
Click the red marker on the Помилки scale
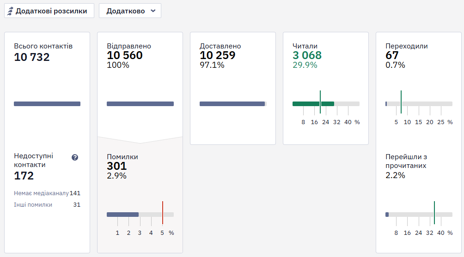[x=163, y=213]
